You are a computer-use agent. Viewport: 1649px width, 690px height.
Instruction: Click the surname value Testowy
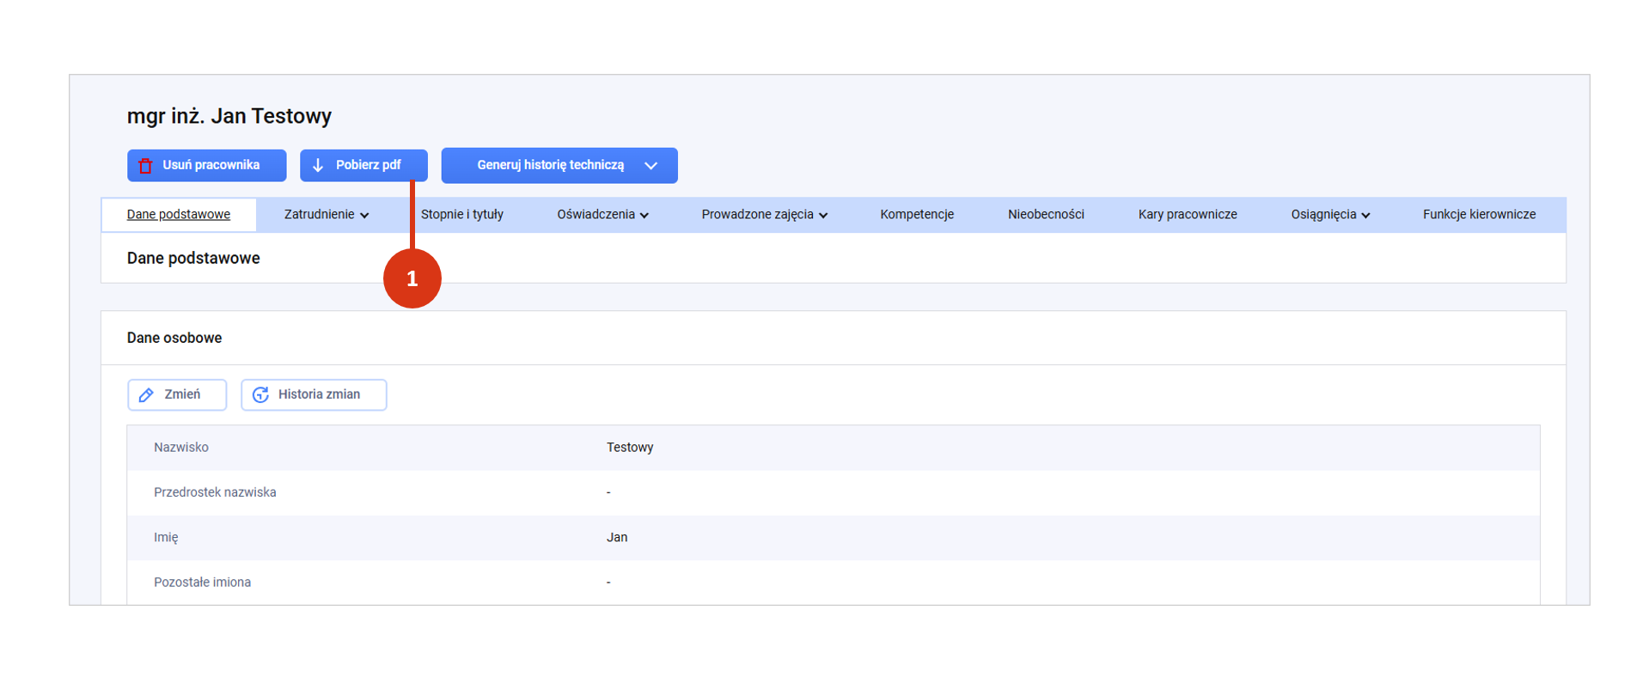click(630, 448)
